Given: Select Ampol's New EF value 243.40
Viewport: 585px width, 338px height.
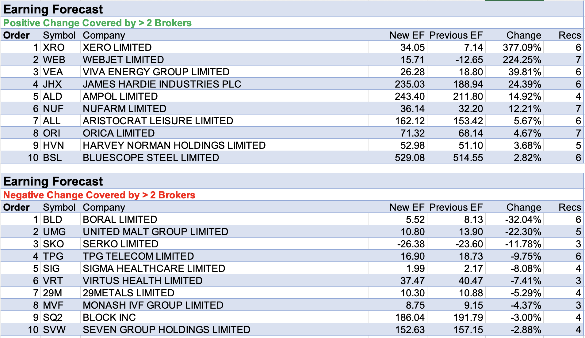Looking at the screenshot, I should [409, 96].
